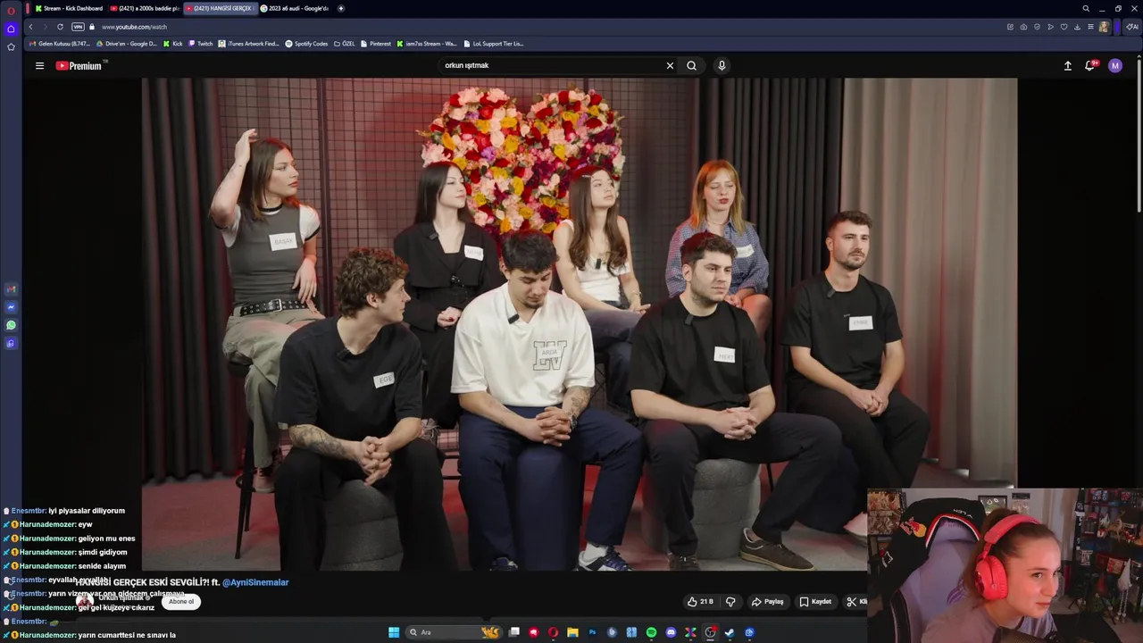Go back in browser history
Screen dimensions: 1143x643
pos(30,27)
